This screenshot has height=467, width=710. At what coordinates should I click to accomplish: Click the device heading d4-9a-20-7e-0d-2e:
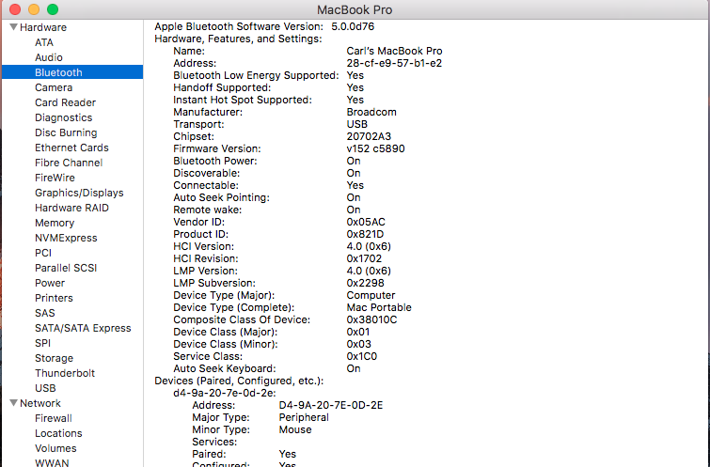point(225,393)
